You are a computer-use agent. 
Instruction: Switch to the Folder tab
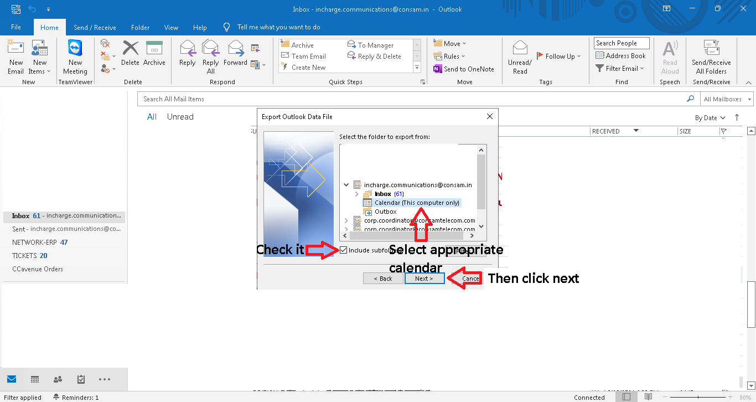(x=141, y=27)
